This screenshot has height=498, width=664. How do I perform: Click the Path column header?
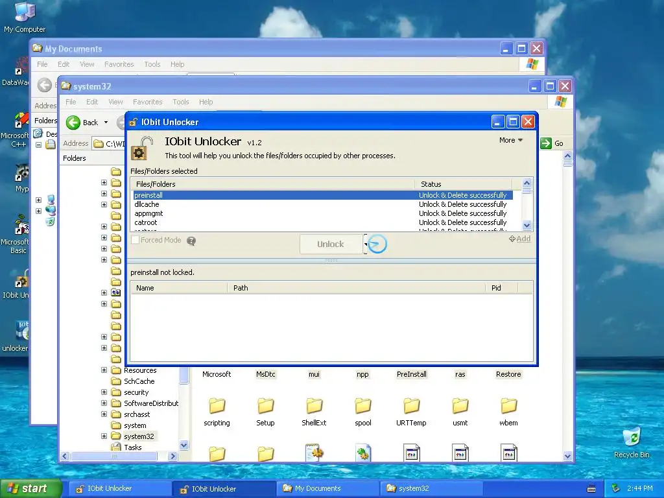356,287
